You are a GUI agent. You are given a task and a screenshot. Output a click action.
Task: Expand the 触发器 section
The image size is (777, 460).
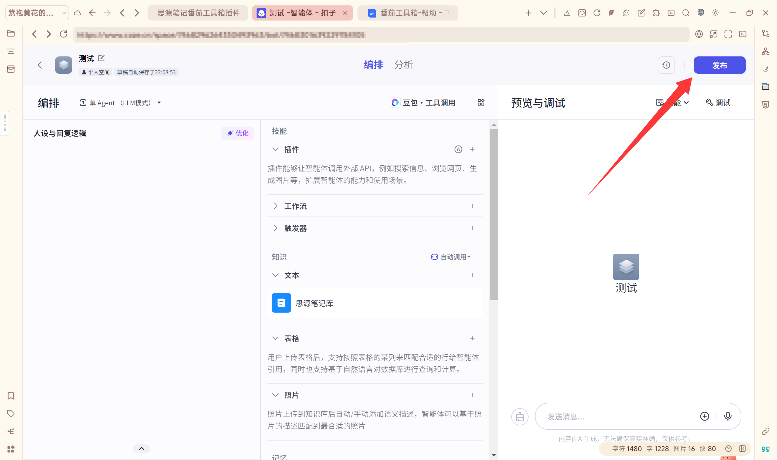275,228
